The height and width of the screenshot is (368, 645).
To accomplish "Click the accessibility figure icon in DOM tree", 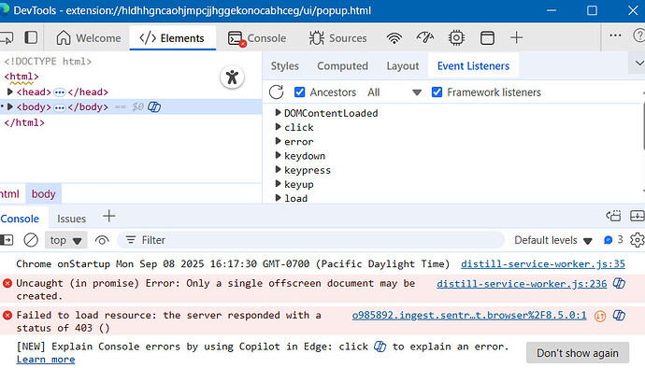I will pos(232,77).
